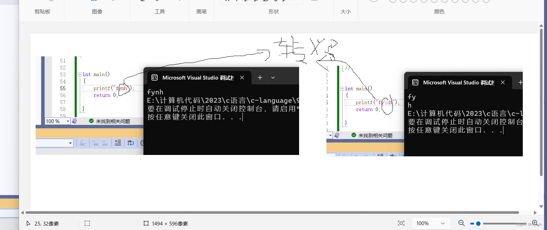Click line number 53 in the code editor
This screenshot has width=547, height=230.
tap(63, 74)
